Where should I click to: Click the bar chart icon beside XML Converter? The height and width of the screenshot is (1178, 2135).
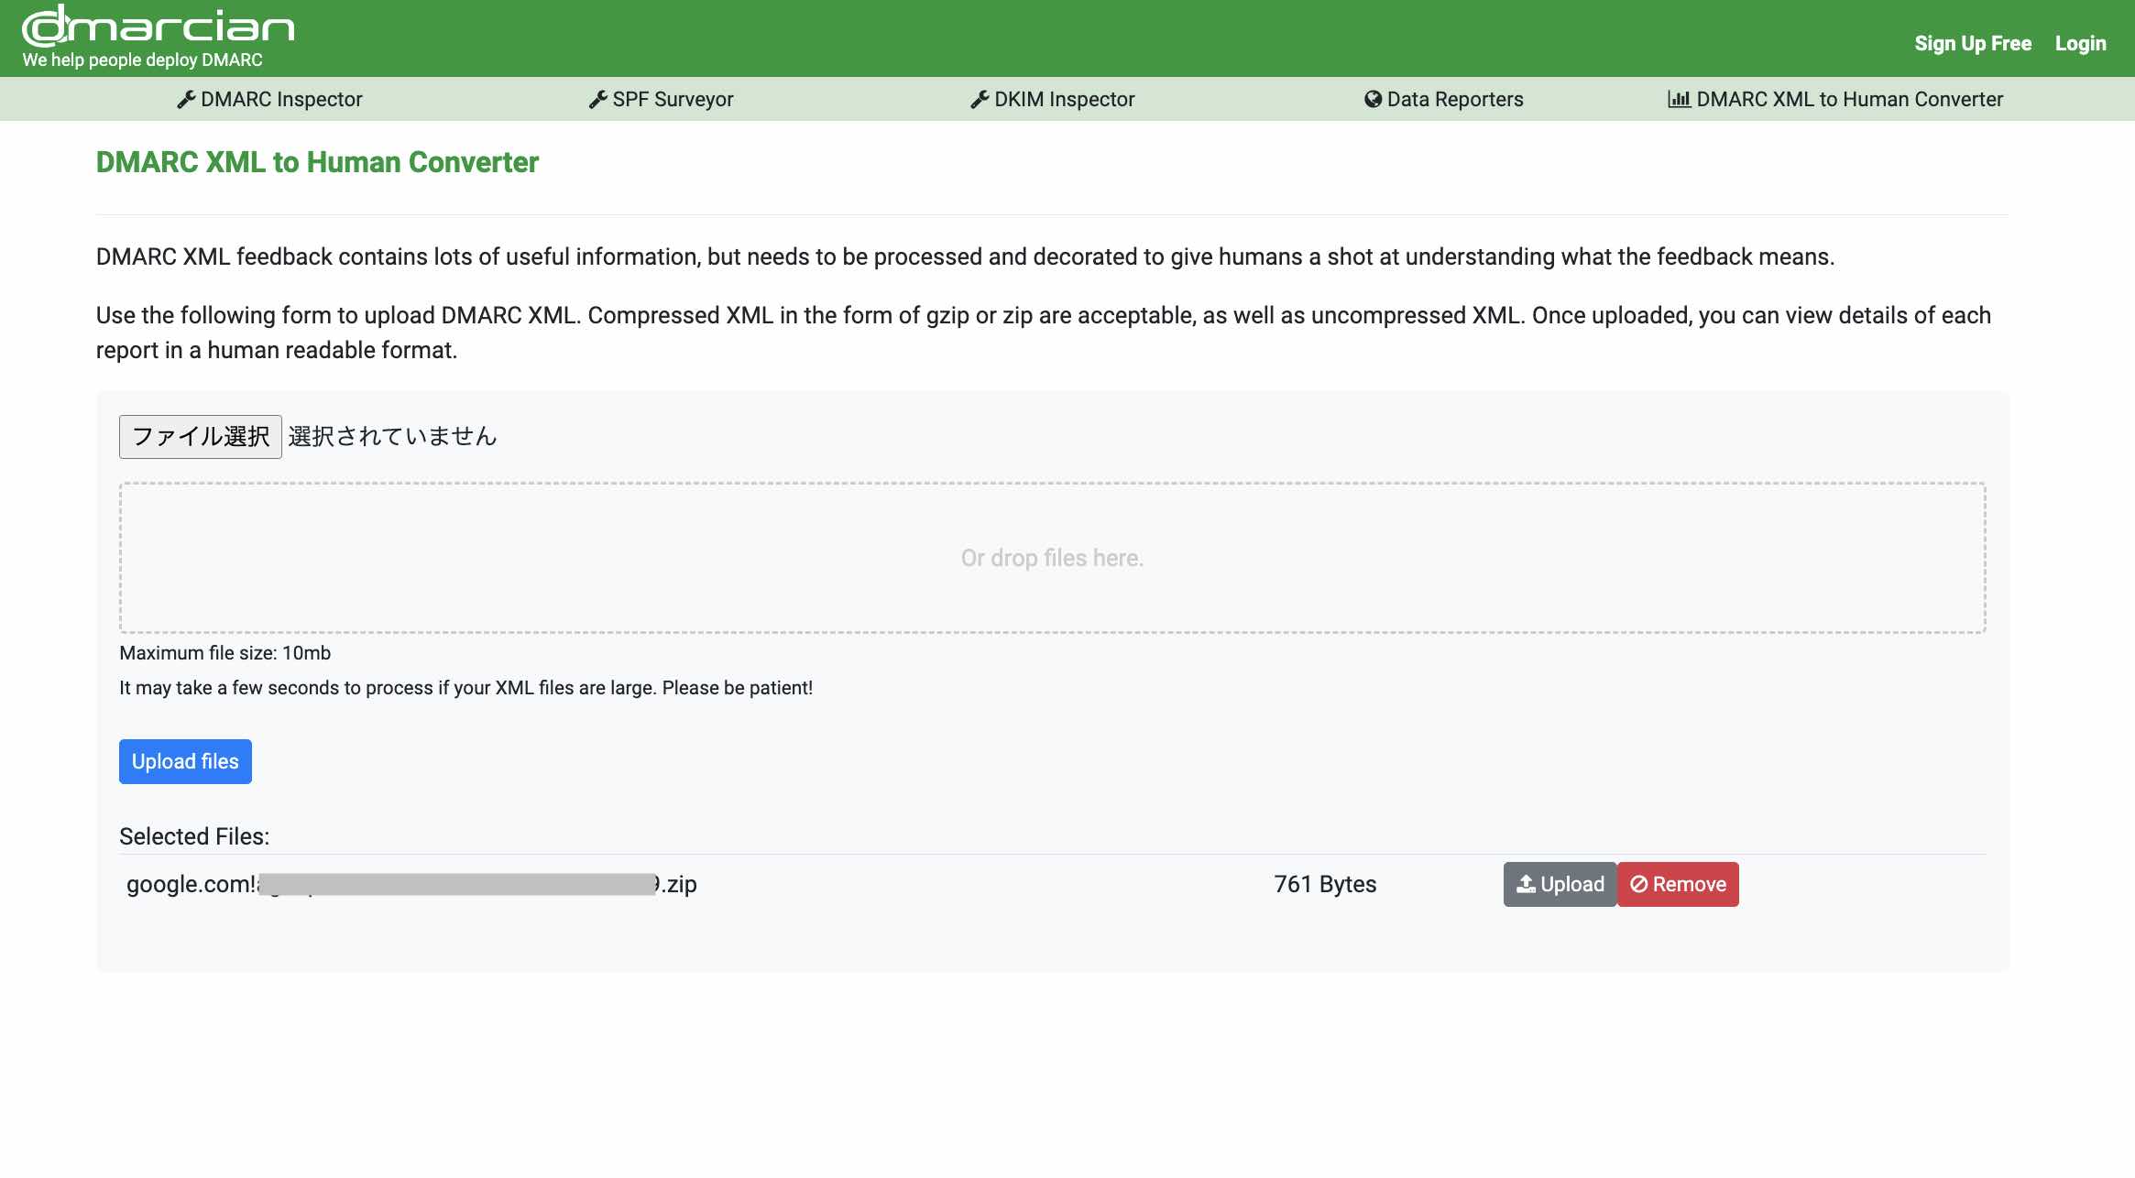(x=1679, y=99)
